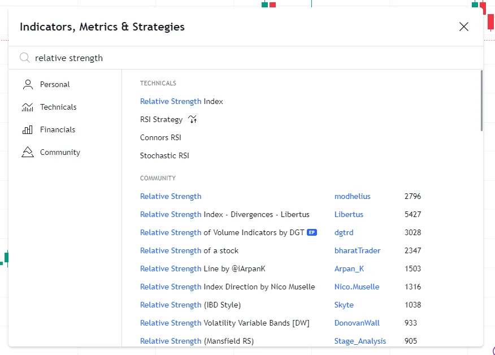
Task: Click the Community mountain icon in sidebar
Action: click(x=27, y=153)
